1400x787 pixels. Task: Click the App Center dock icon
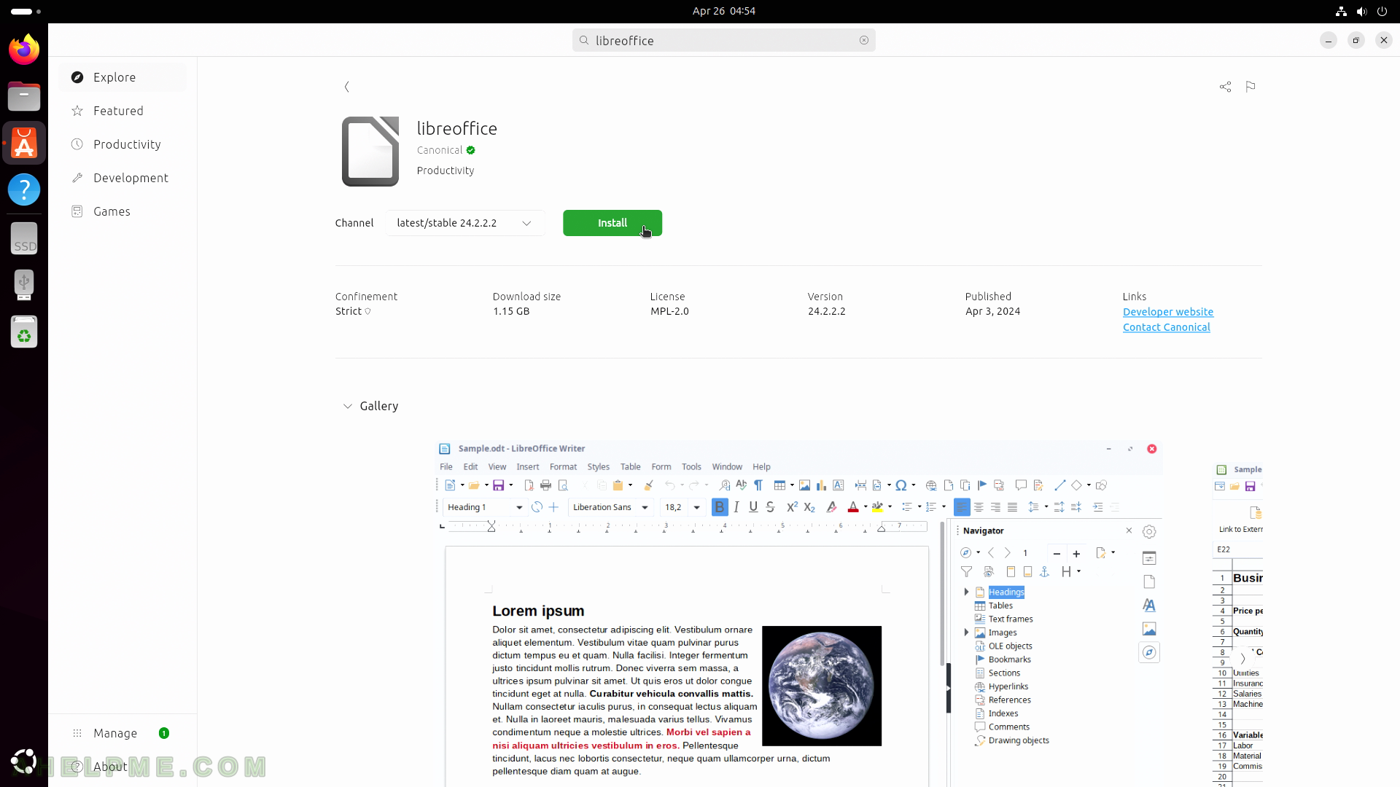coord(24,143)
